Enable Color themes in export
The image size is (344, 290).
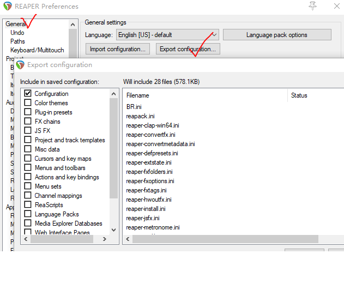(28, 102)
